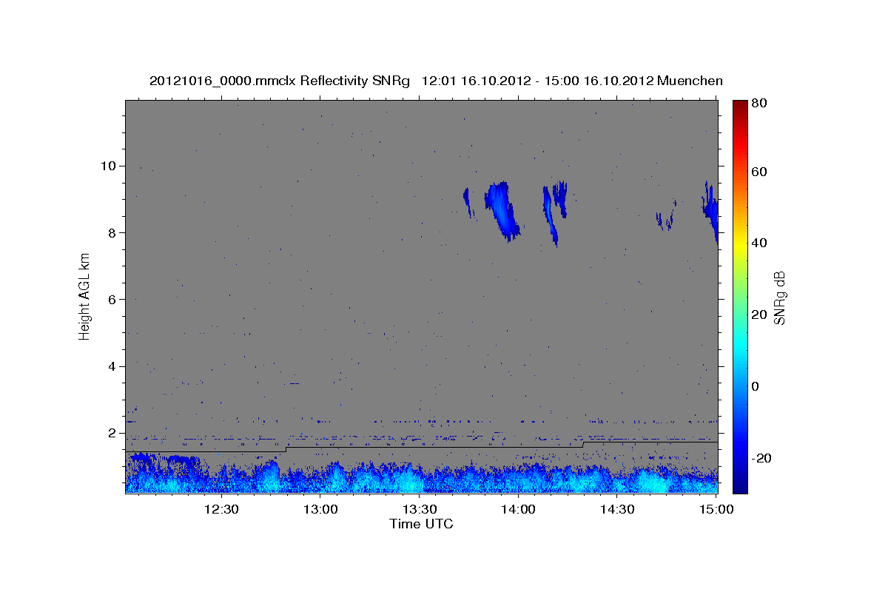The width and height of the screenshot is (888, 592).
Task: Click the colorbar value 0
Action: (x=756, y=386)
